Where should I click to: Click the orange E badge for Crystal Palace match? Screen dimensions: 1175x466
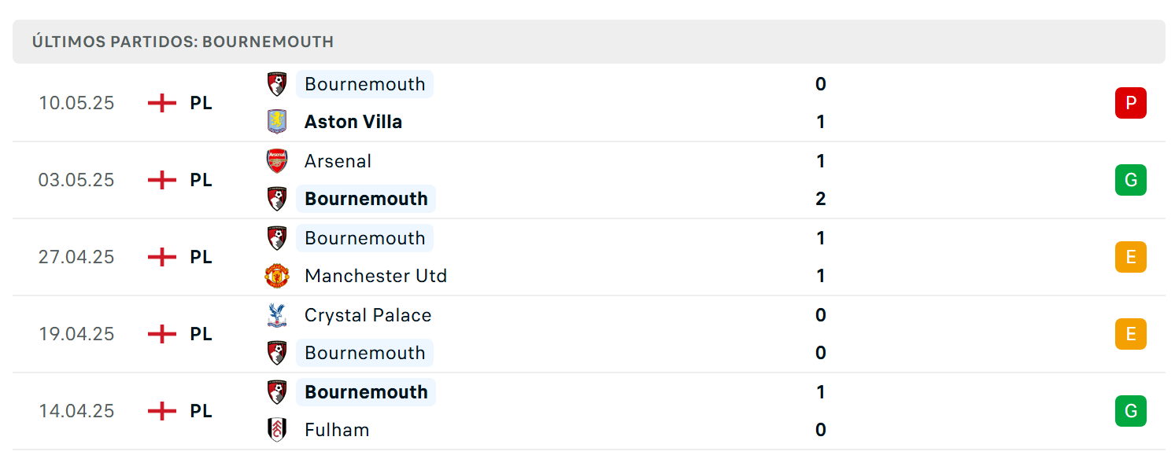pos(1130,334)
